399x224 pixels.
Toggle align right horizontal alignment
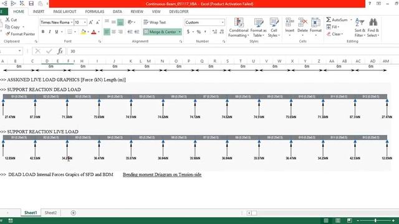[x=120, y=32]
